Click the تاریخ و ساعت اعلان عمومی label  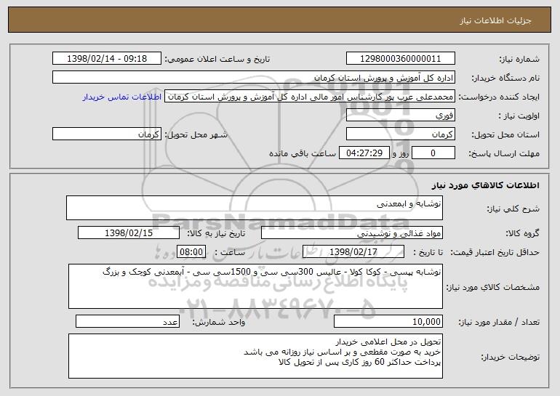(x=217, y=59)
